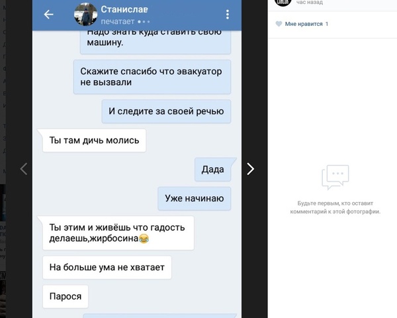Screen dimensions: 397x318
Task: Open the poster's avatar at top right
Action: (x=283, y=2)
